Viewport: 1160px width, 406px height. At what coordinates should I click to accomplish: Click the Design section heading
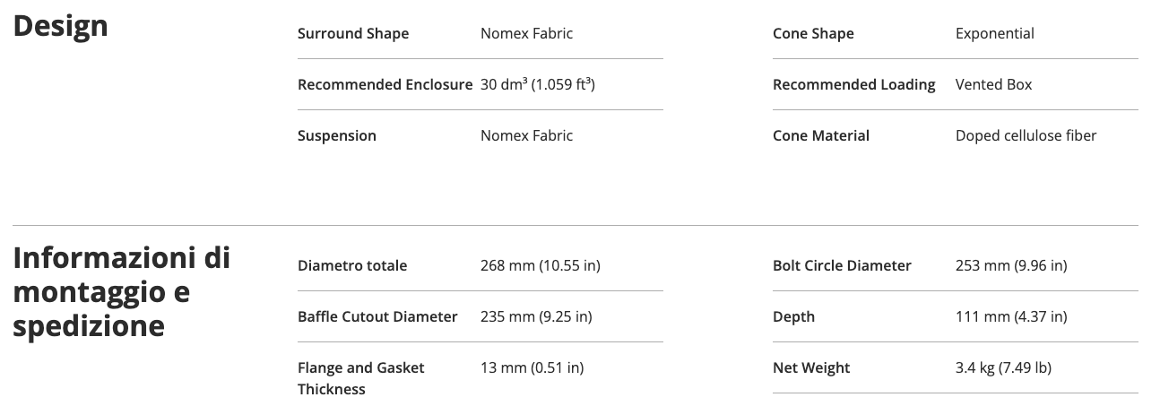pos(60,26)
